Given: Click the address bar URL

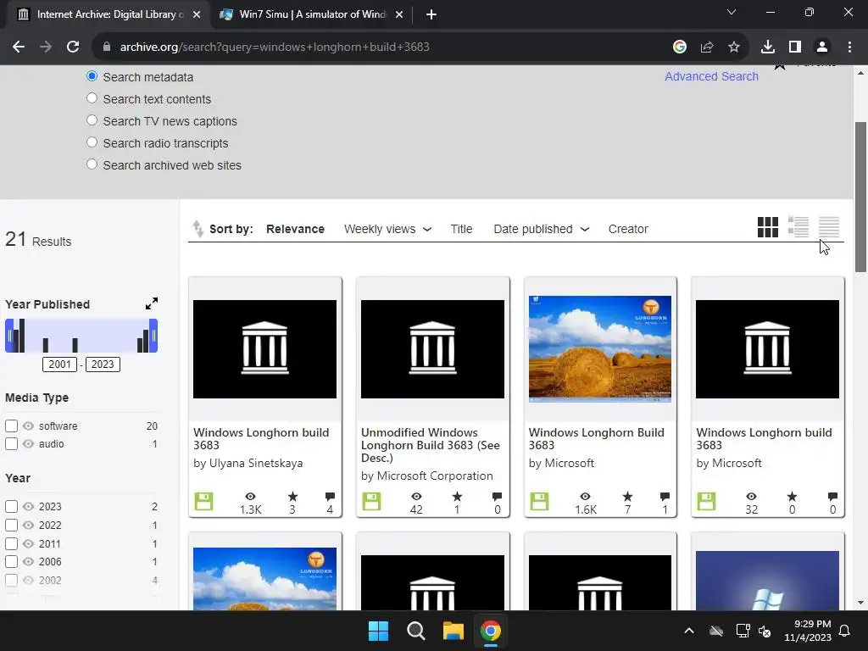Looking at the screenshot, I should pyautogui.click(x=275, y=47).
